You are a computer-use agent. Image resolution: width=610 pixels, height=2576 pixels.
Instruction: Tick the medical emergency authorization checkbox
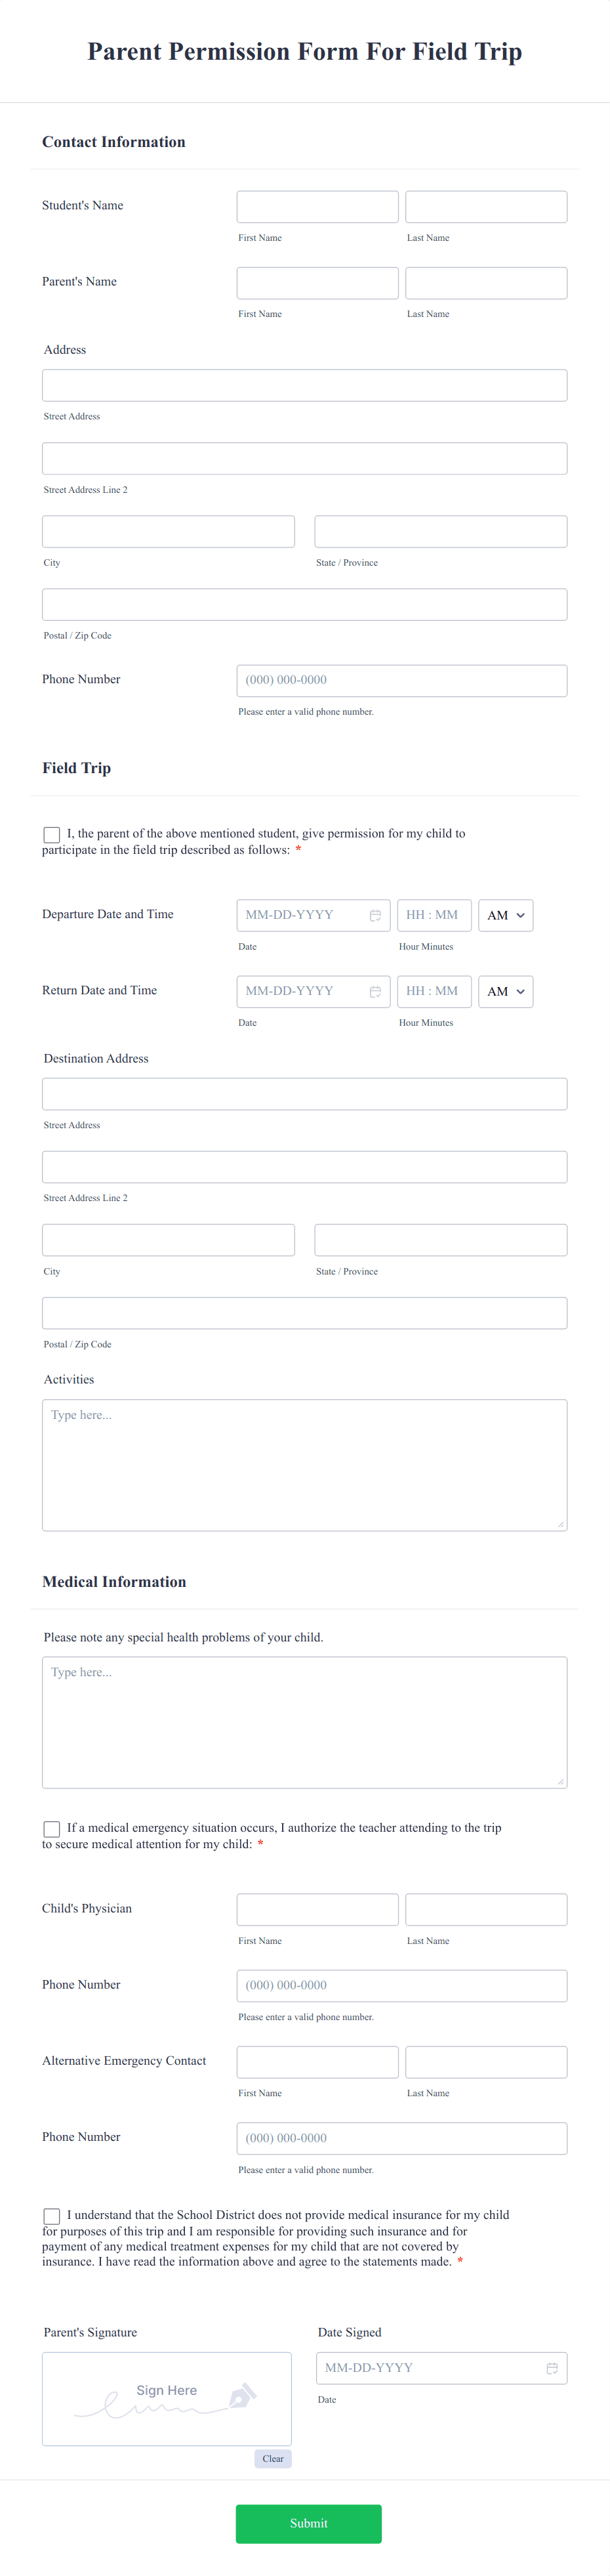point(52,1828)
